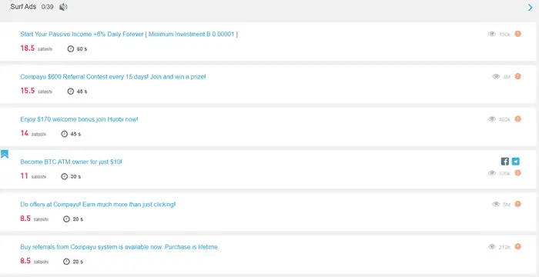539x277 pixels.
Task: Click the blue bookmark ribbon beside BTC ATM ad
Action: (5, 154)
